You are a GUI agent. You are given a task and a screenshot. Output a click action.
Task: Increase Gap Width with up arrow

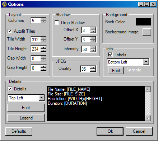43,57
